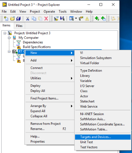Choose Remove from Project

50,124
